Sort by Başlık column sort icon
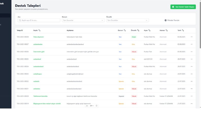 point(39,30)
